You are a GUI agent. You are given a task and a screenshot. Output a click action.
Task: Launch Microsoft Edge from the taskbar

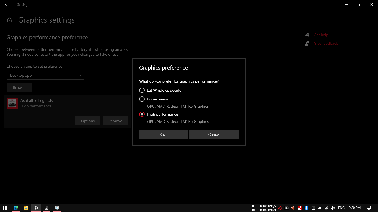click(x=16, y=208)
